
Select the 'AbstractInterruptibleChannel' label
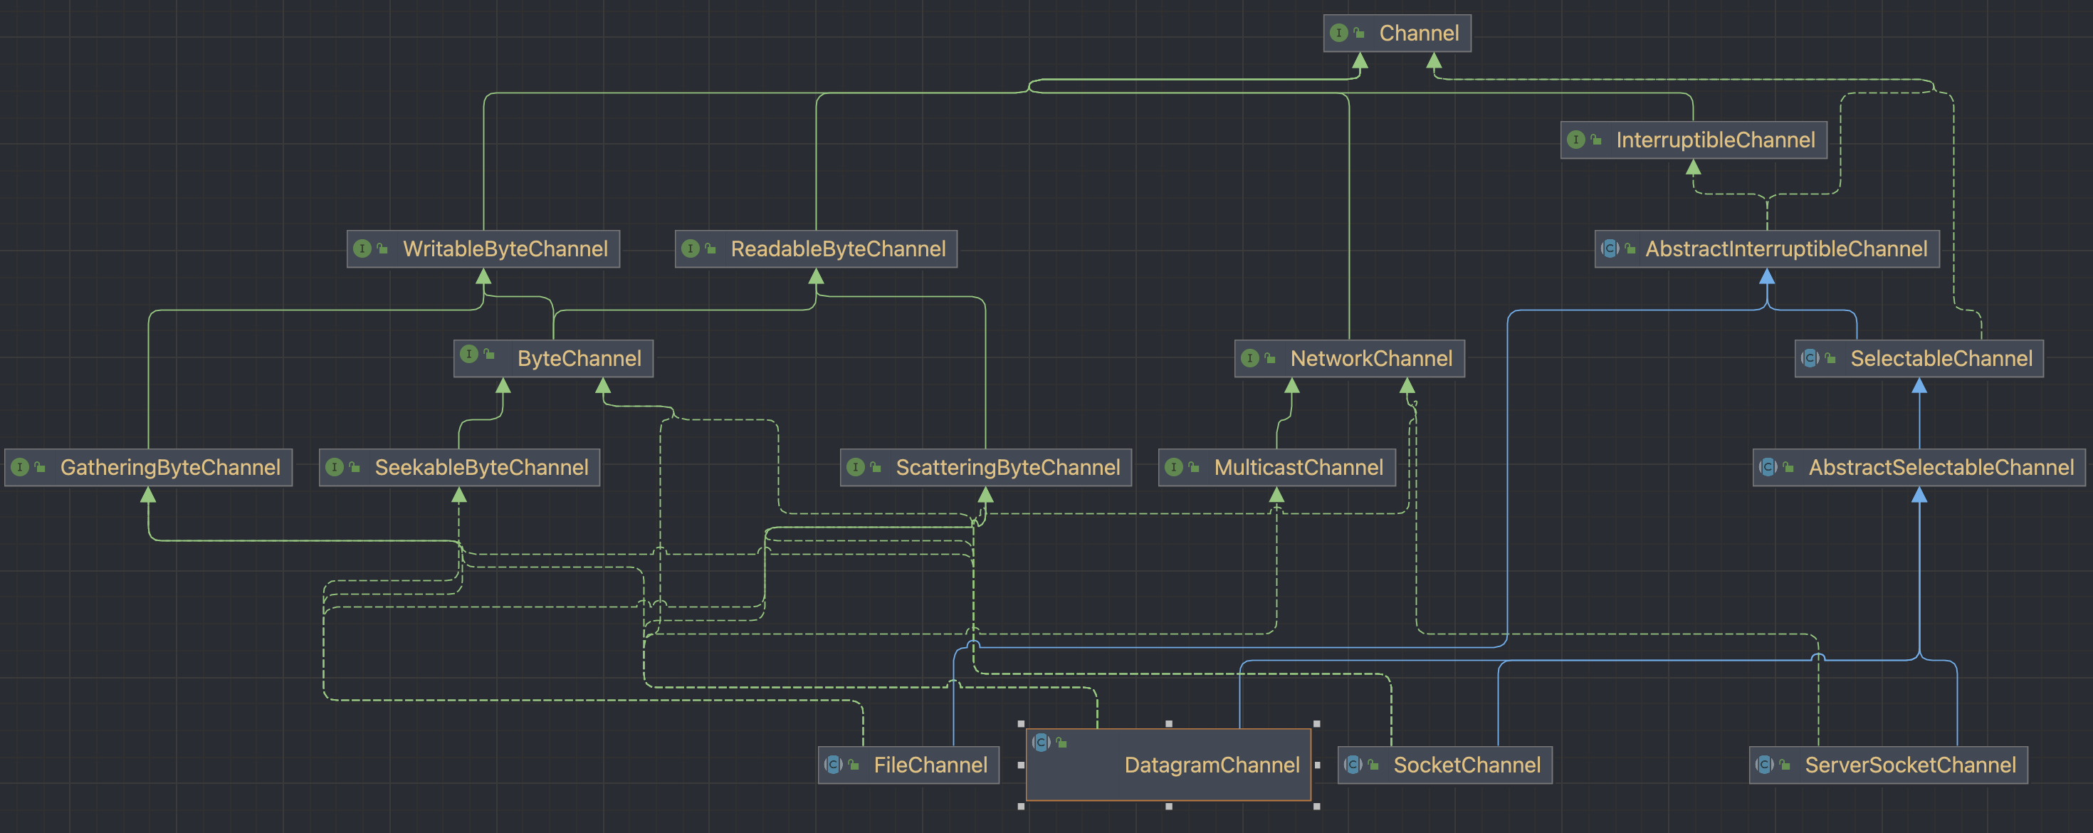[1786, 248]
